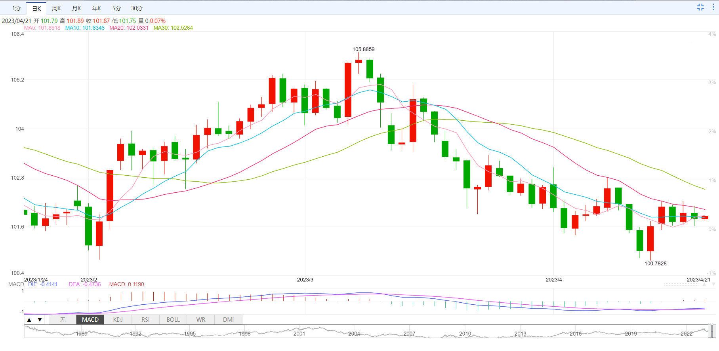Show the DMI indicator
This screenshot has width=719, height=351.
(x=229, y=320)
